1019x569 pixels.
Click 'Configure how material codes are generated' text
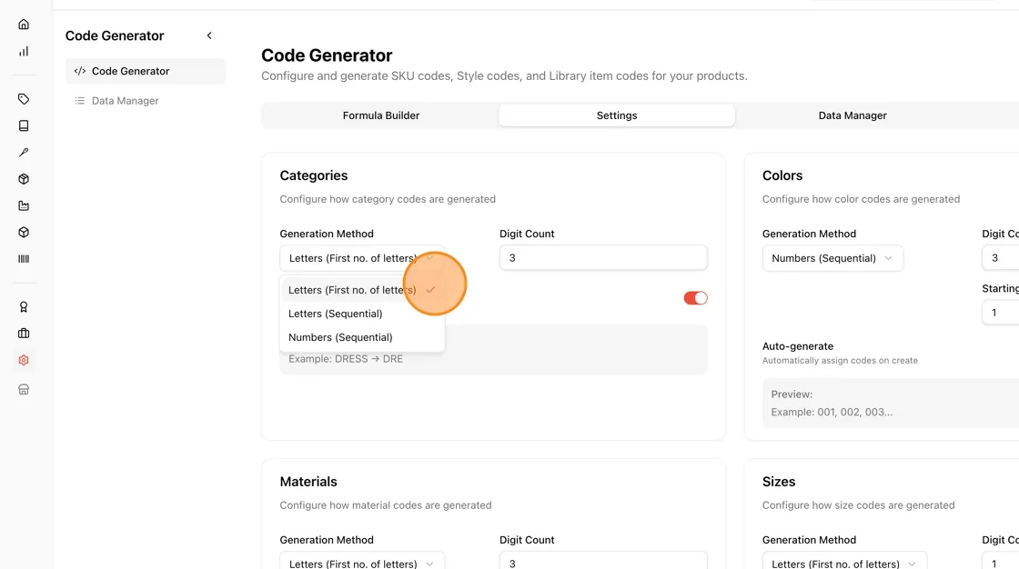386,505
